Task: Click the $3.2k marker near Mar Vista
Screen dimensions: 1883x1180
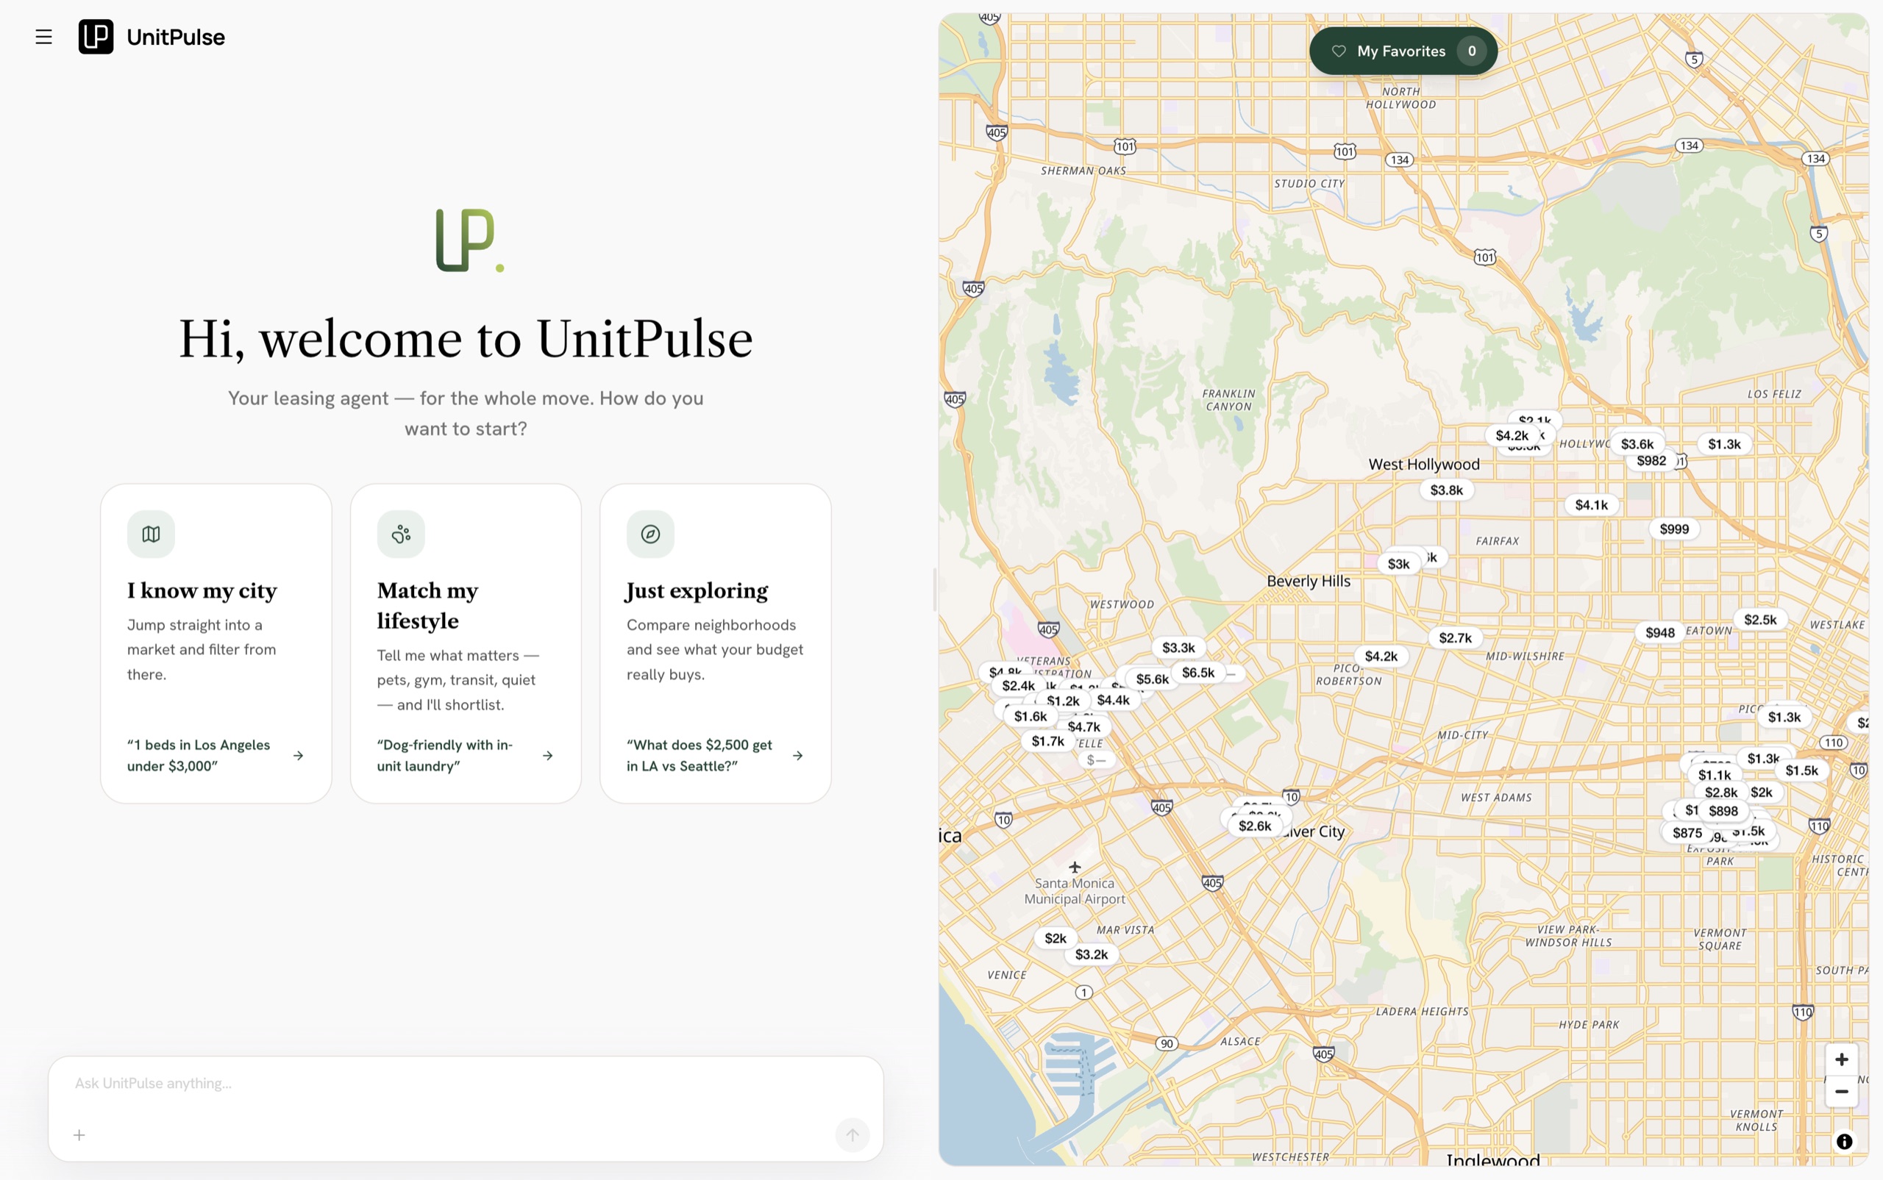Action: [x=1092, y=954]
